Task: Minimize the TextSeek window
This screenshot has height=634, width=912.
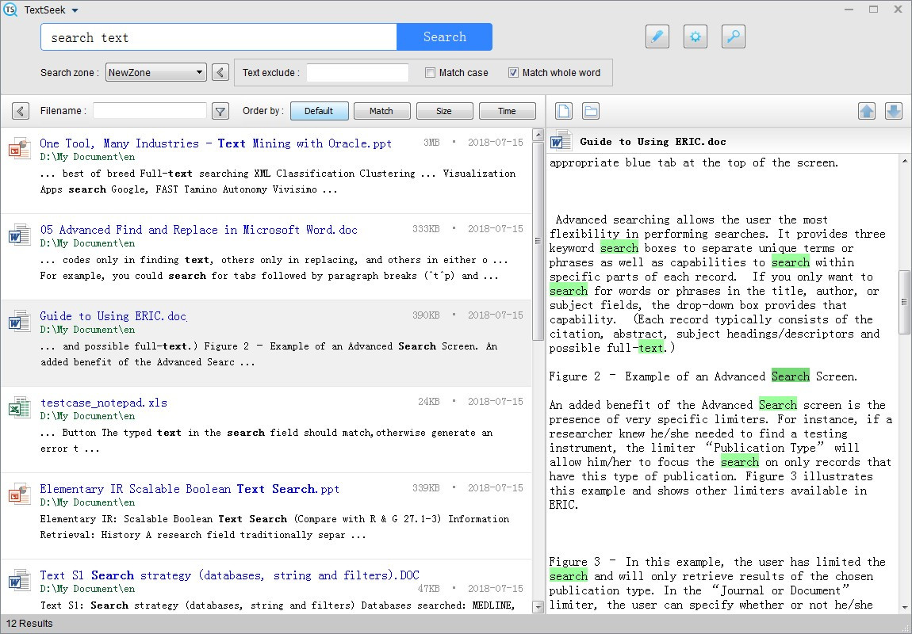Action: pos(849,10)
